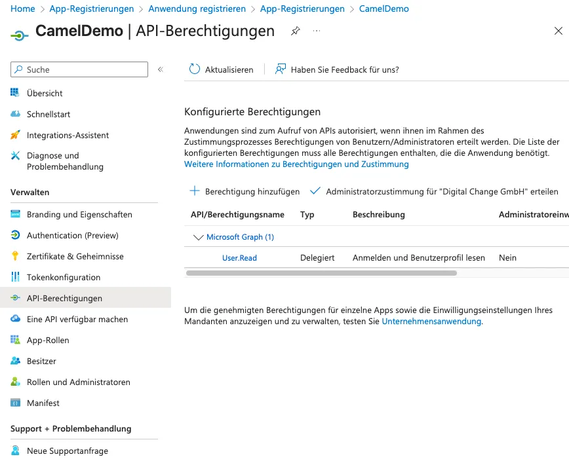
Task: Open Neue Supportanfrage
Action: 68,451
